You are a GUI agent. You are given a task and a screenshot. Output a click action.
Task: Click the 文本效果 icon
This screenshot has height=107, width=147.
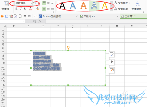pos(137,4)
